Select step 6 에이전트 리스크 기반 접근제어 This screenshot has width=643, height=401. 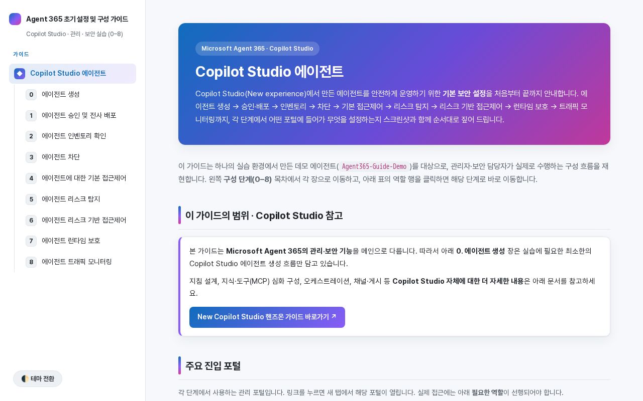79,221
